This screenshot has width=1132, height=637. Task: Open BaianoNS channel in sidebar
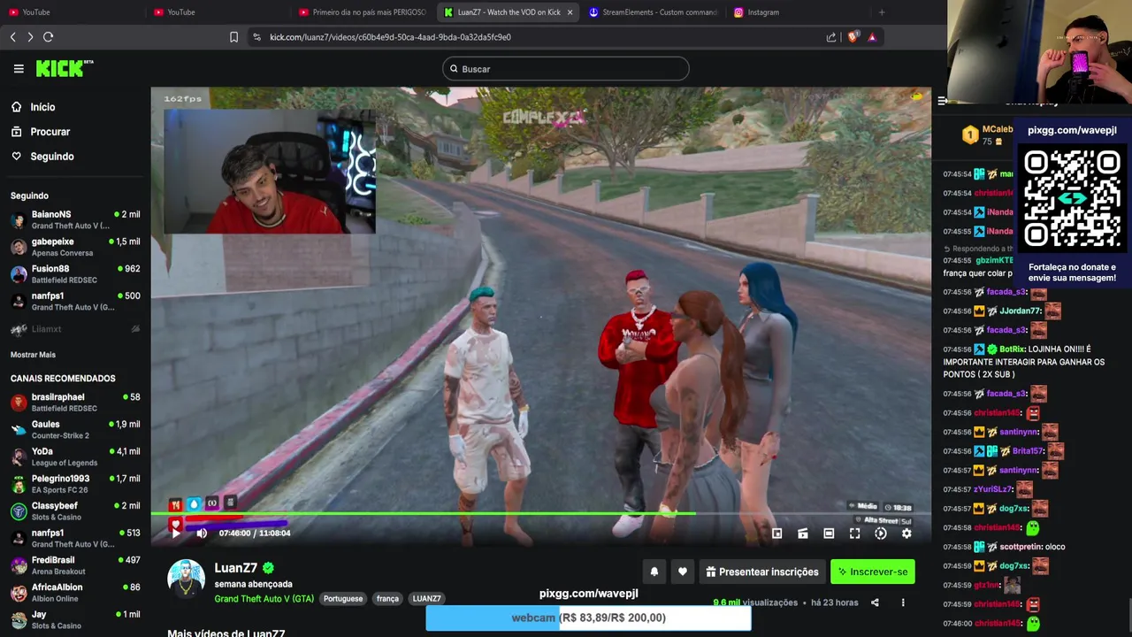click(x=75, y=219)
